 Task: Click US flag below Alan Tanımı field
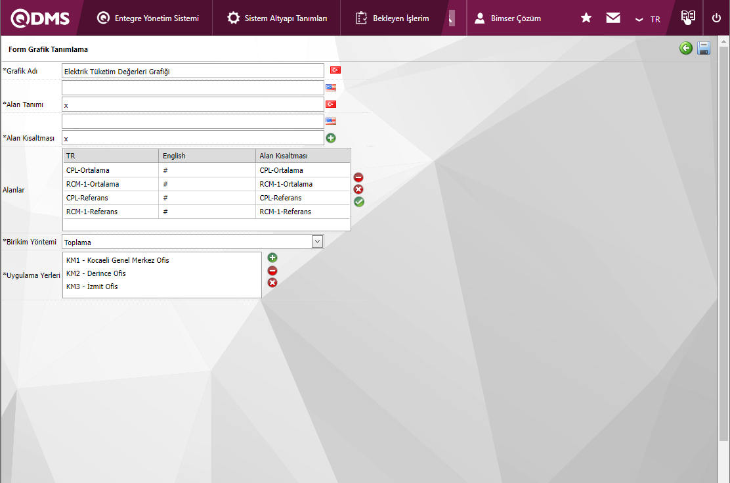[331, 121]
